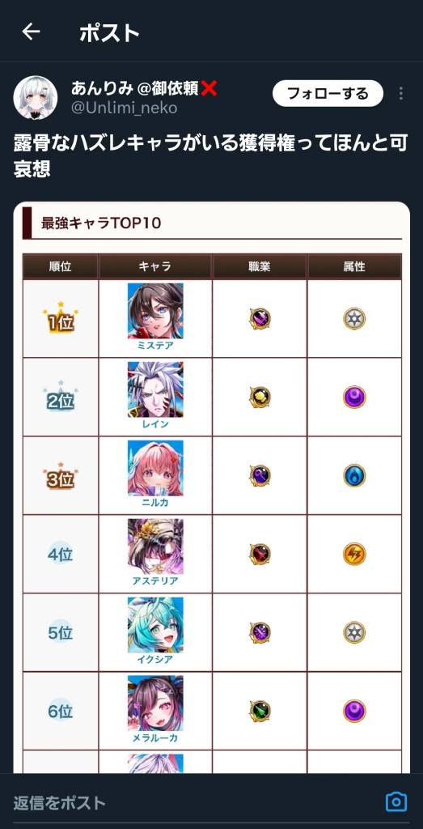This screenshot has height=829, width=423.
Task: Tap the アステリア character portrait
Action: pos(155,546)
